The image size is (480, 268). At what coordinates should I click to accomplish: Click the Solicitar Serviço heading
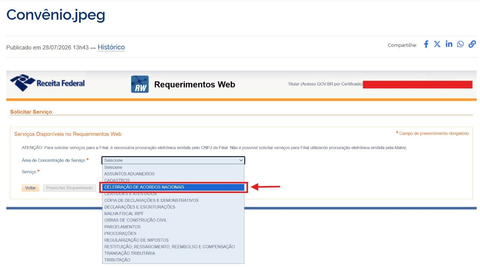point(31,112)
